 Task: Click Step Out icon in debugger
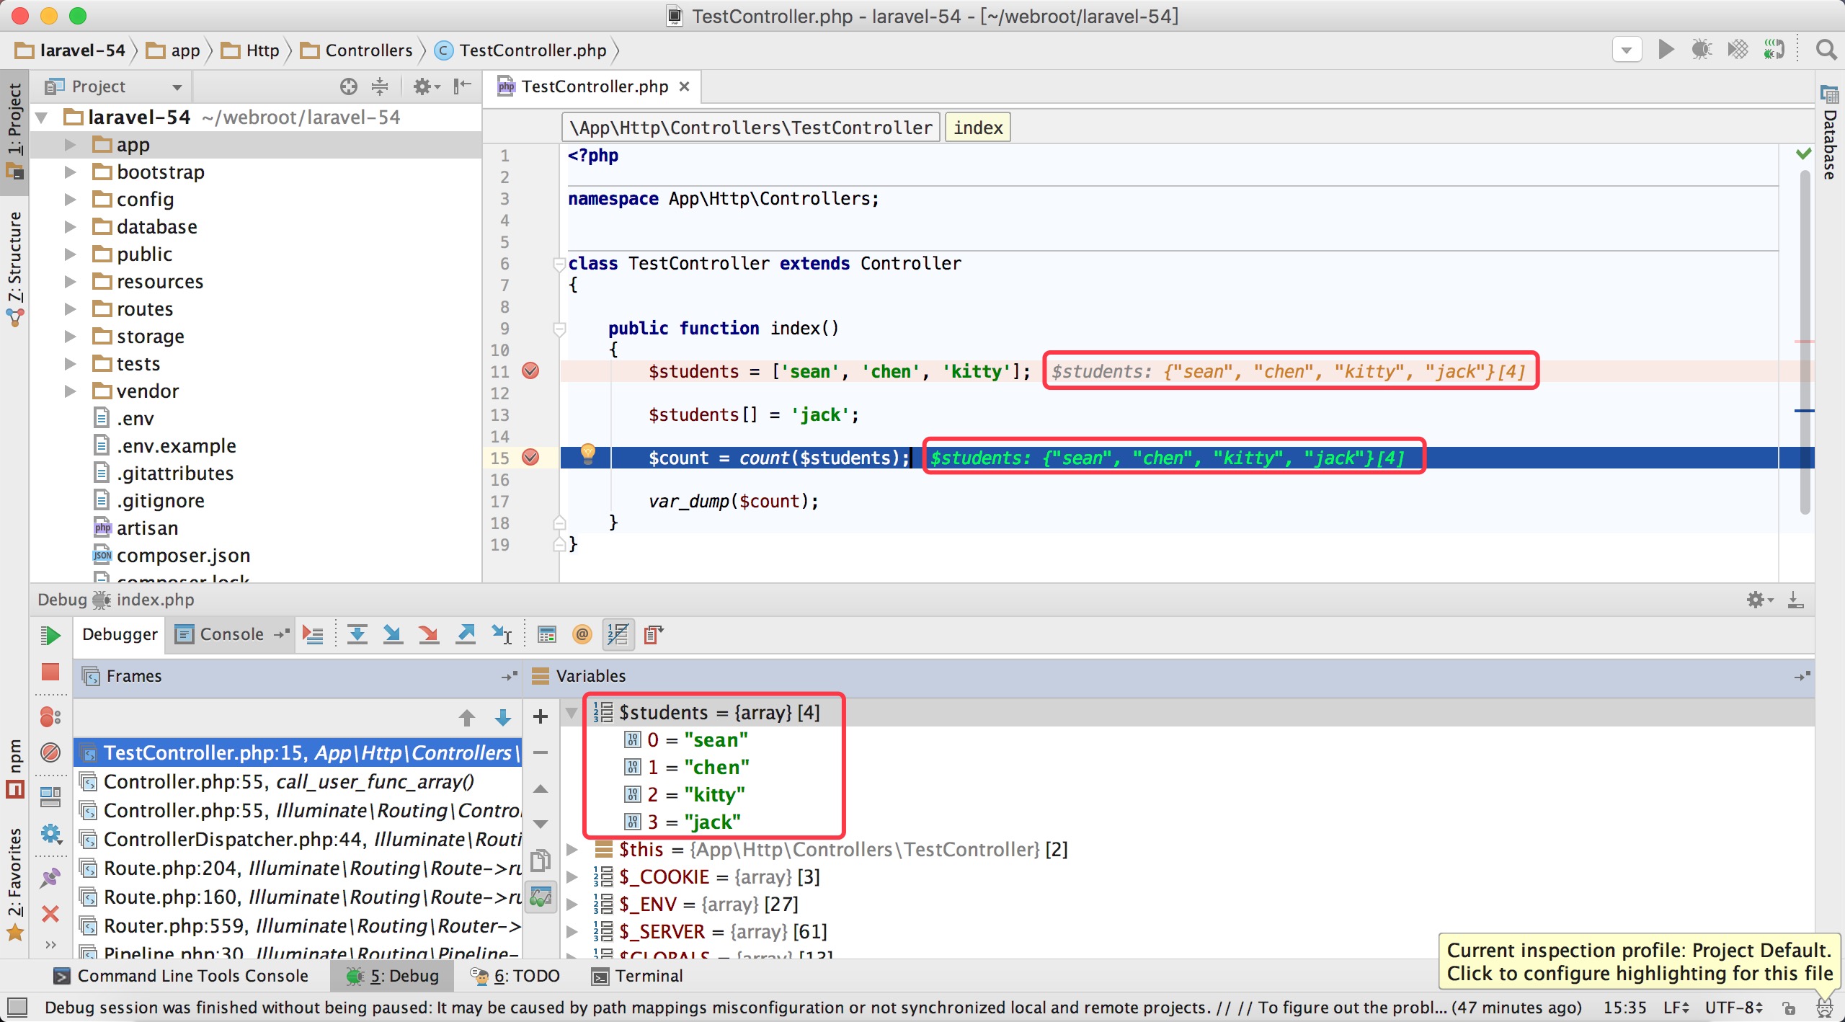[466, 635]
